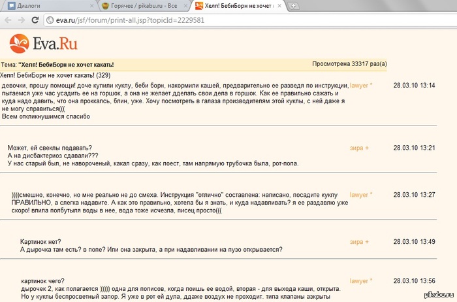The width and height of the screenshot is (457, 302).
Task: Click the 'Просмотрена 33317 раз(а)' view counter
Action: (x=349, y=64)
